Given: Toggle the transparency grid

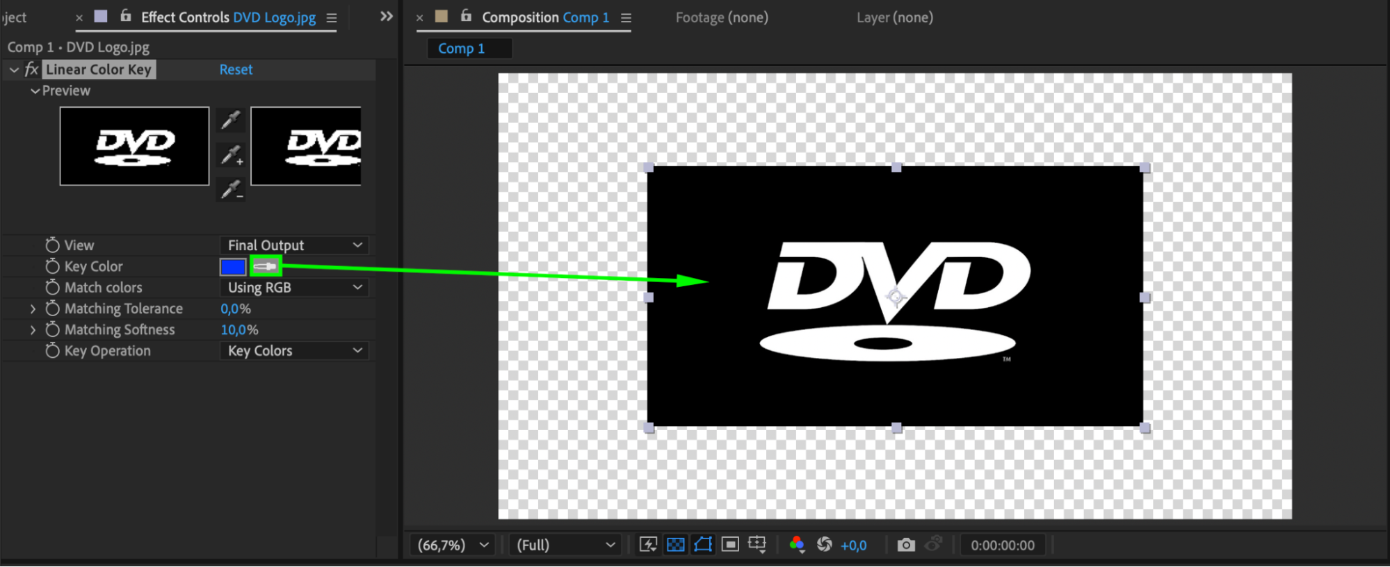Looking at the screenshot, I should click(675, 545).
